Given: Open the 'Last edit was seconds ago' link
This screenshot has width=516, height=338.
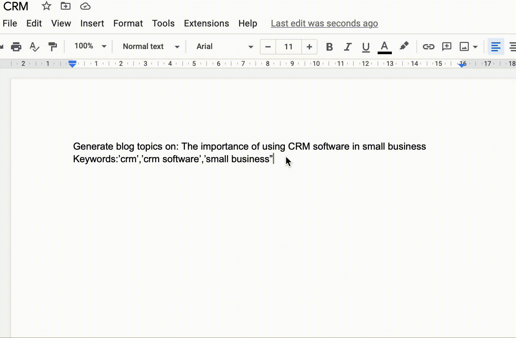Looking at the screenshot, I should coord(324,23).
